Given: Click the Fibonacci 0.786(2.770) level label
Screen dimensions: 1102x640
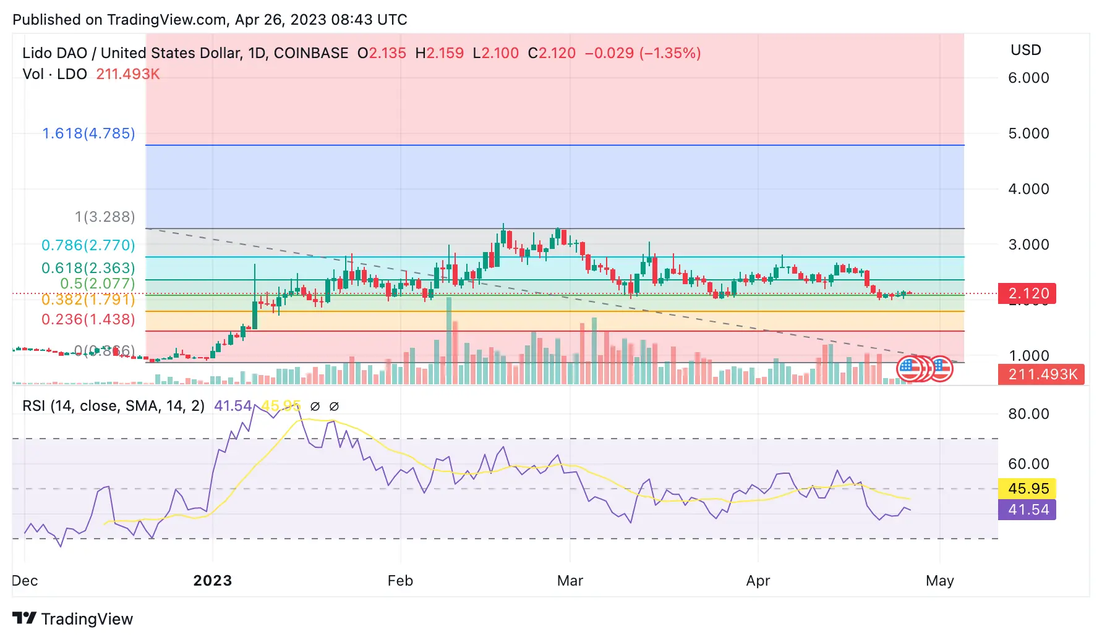Looking at the screenshot, I should 88,245.
